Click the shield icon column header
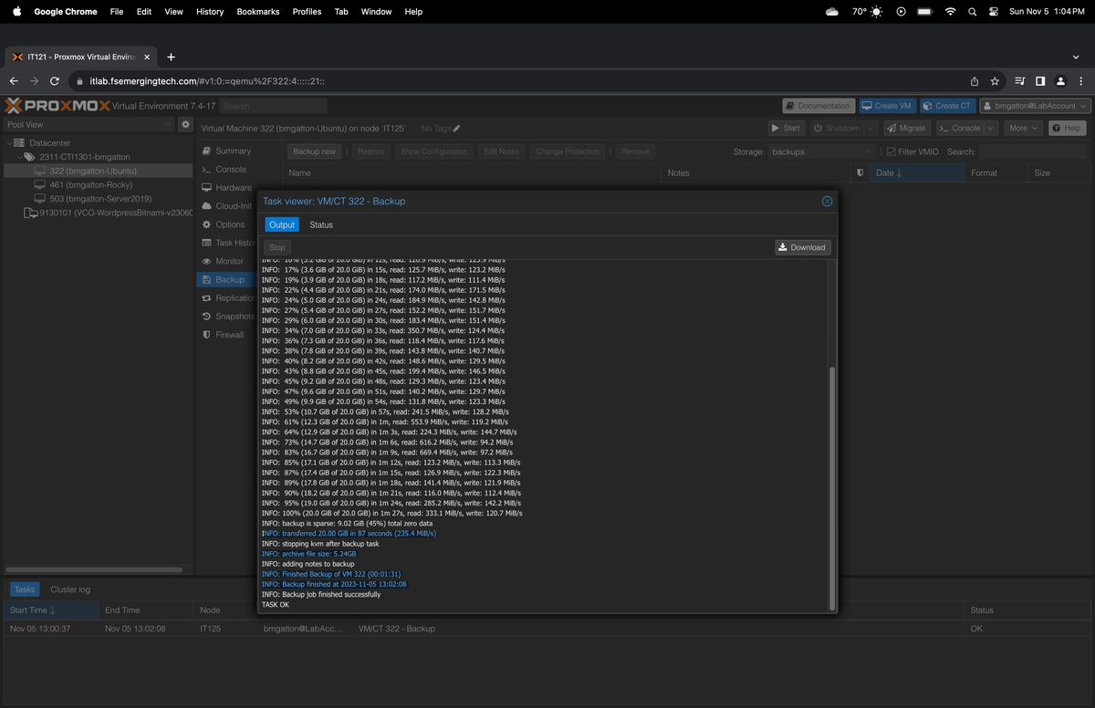The image size is (1095, 708). (860, 172)
